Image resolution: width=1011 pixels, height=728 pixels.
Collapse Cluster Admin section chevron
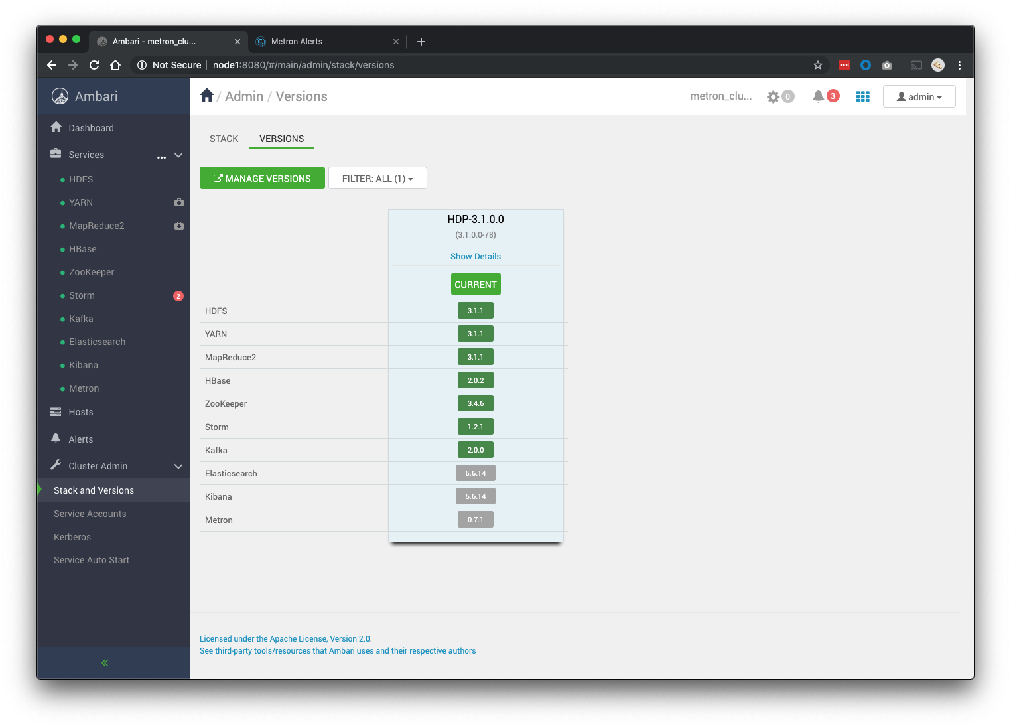(178, 467)
